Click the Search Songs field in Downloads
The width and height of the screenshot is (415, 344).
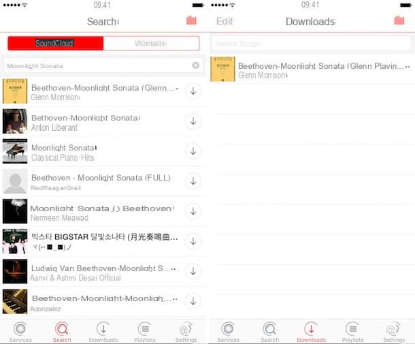(312, 43)
